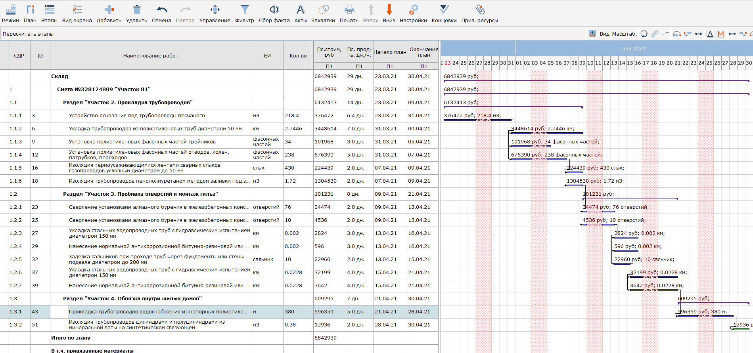
Task: Click quantity cell 218.4
Action: (x=298, y=116)
